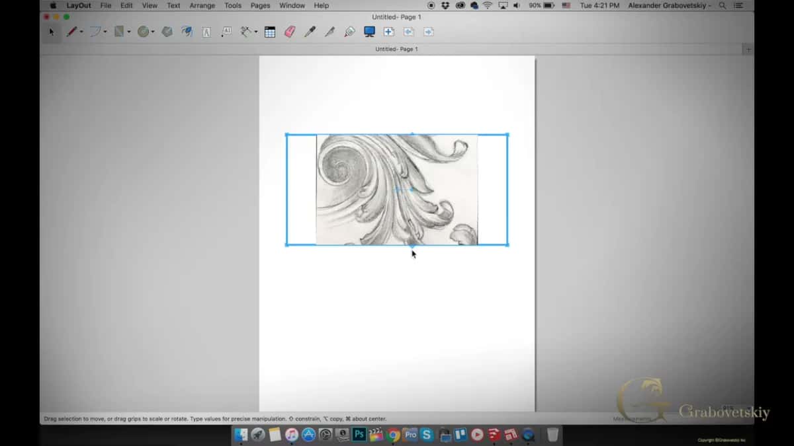Click the bottom-right corner selection grip
Image resolution: width=794 pixels, height=446 pixels.
pyautogui.click(x=507, y=245)
